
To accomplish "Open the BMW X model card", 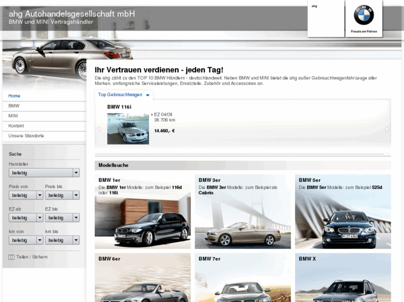I will pos(343,278).
